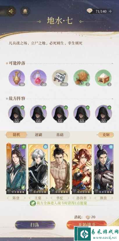The width and height of the screenshot is (119, 241).
Task: Open the pagoda home icon
Action: pyautogui.click(x=25, y=11)
